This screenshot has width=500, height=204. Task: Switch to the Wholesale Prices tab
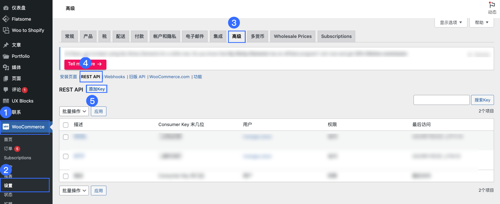(x=293, y=36)
